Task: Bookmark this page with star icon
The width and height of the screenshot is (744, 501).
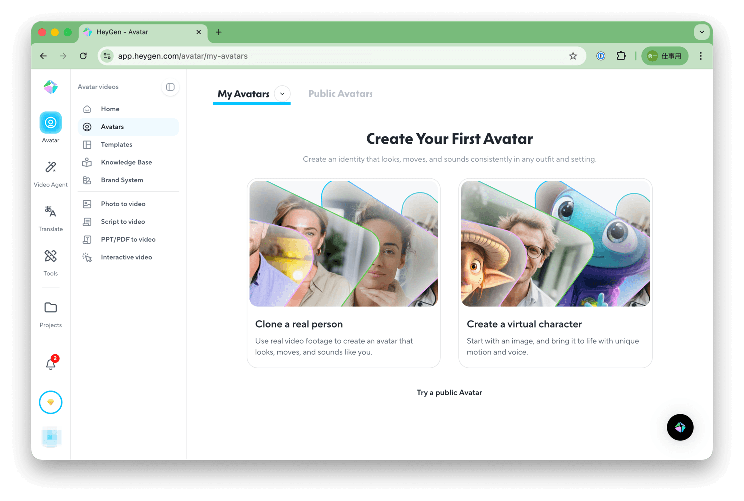Action: tap(573, 56)
